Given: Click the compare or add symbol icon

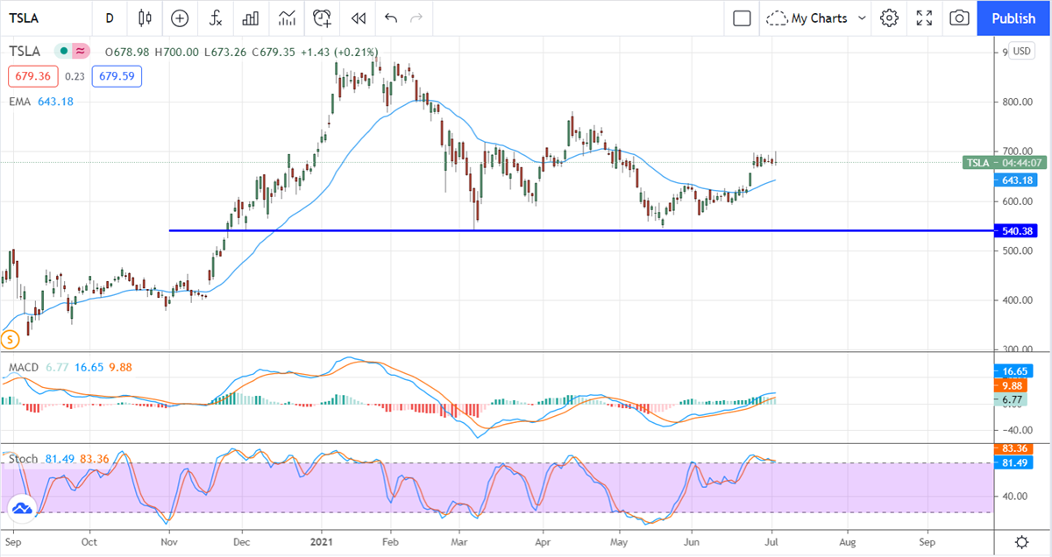Looking at the screenshot, I should pyautogui.click(x=180, y=18).
